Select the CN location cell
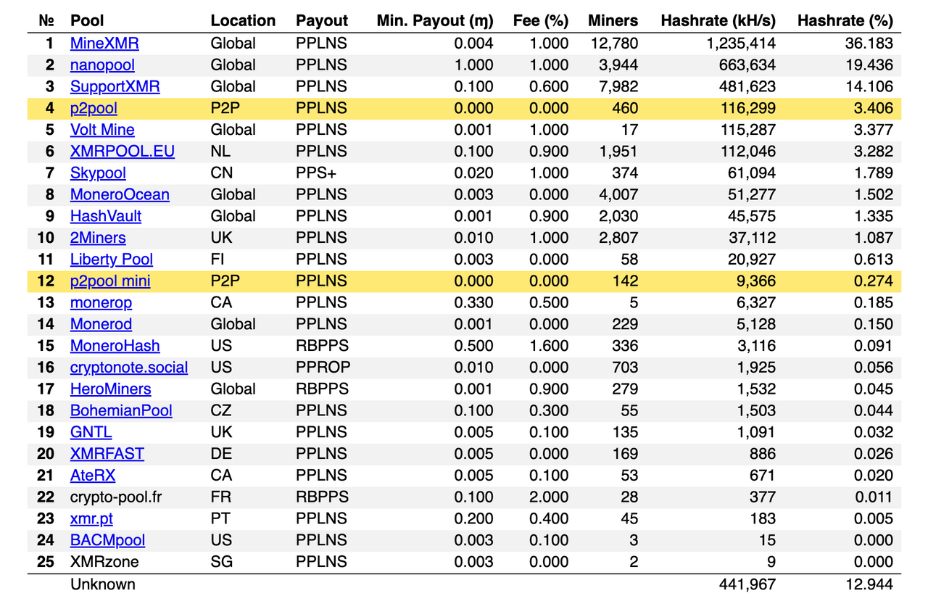 click(222, 173)
